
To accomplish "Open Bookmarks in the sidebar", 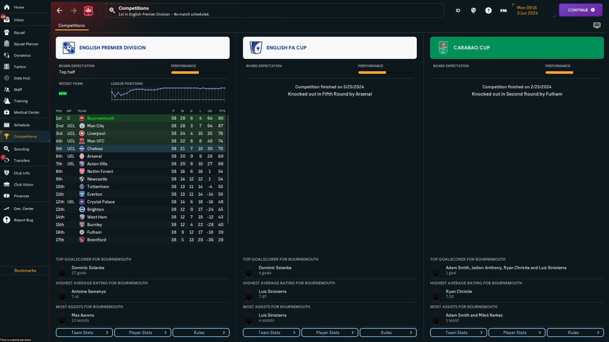I will click(25, 271).
